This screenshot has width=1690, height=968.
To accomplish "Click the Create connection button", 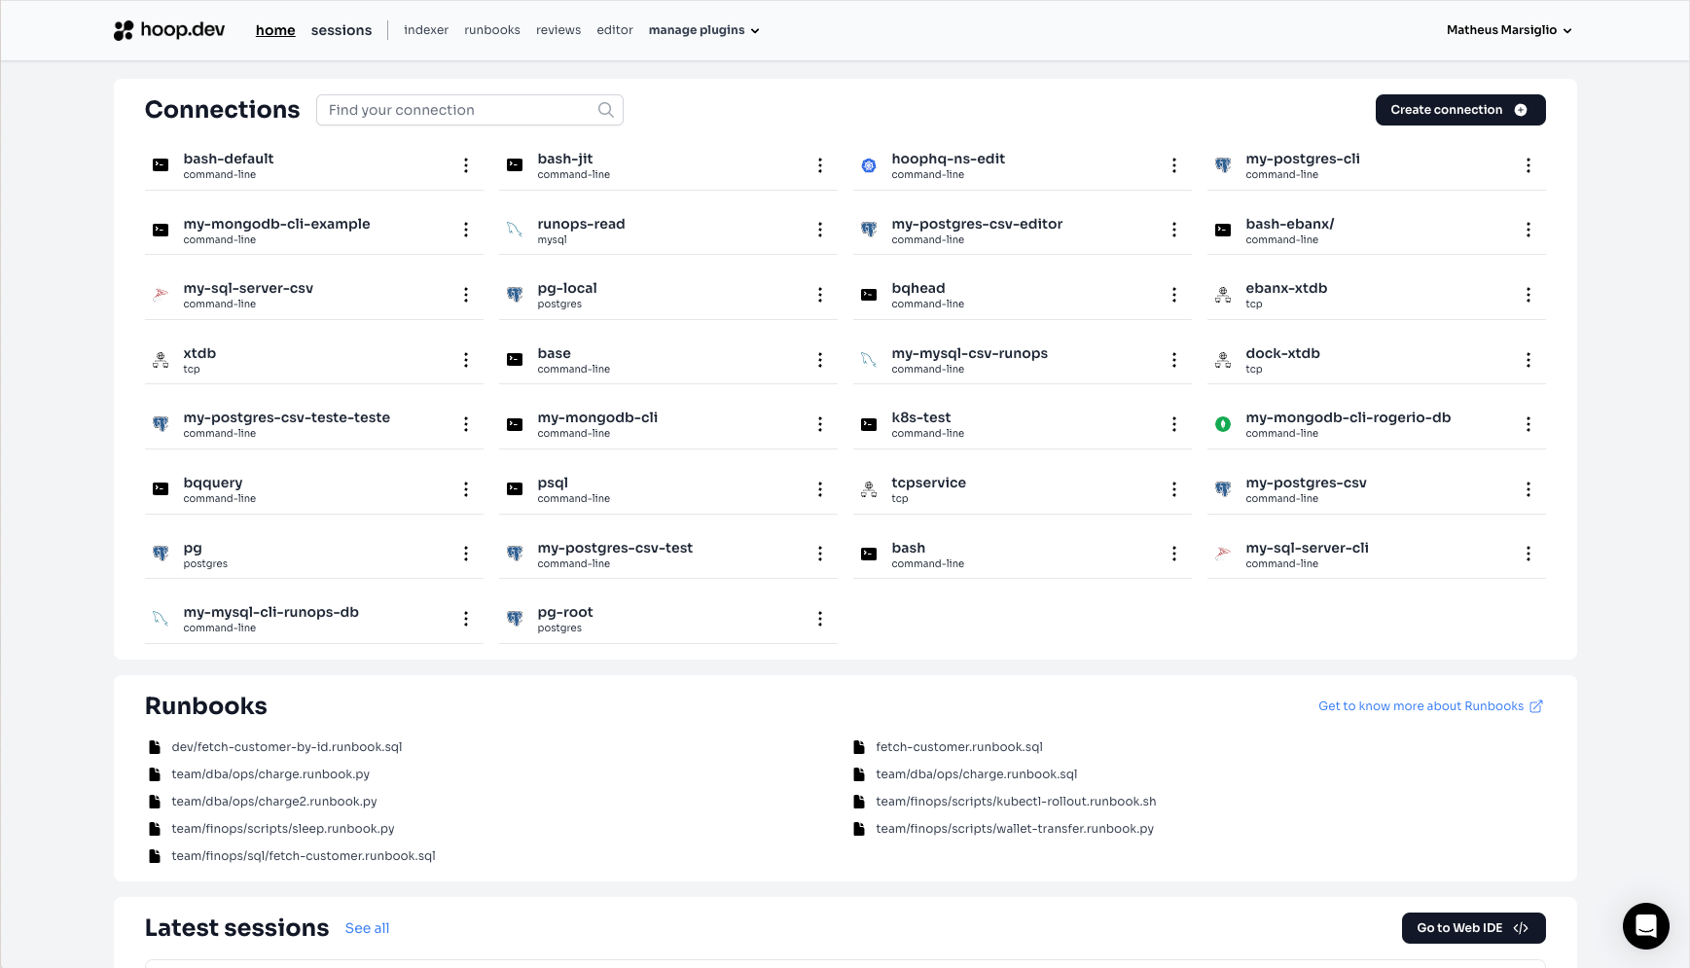I will [x=1459, y=110].
